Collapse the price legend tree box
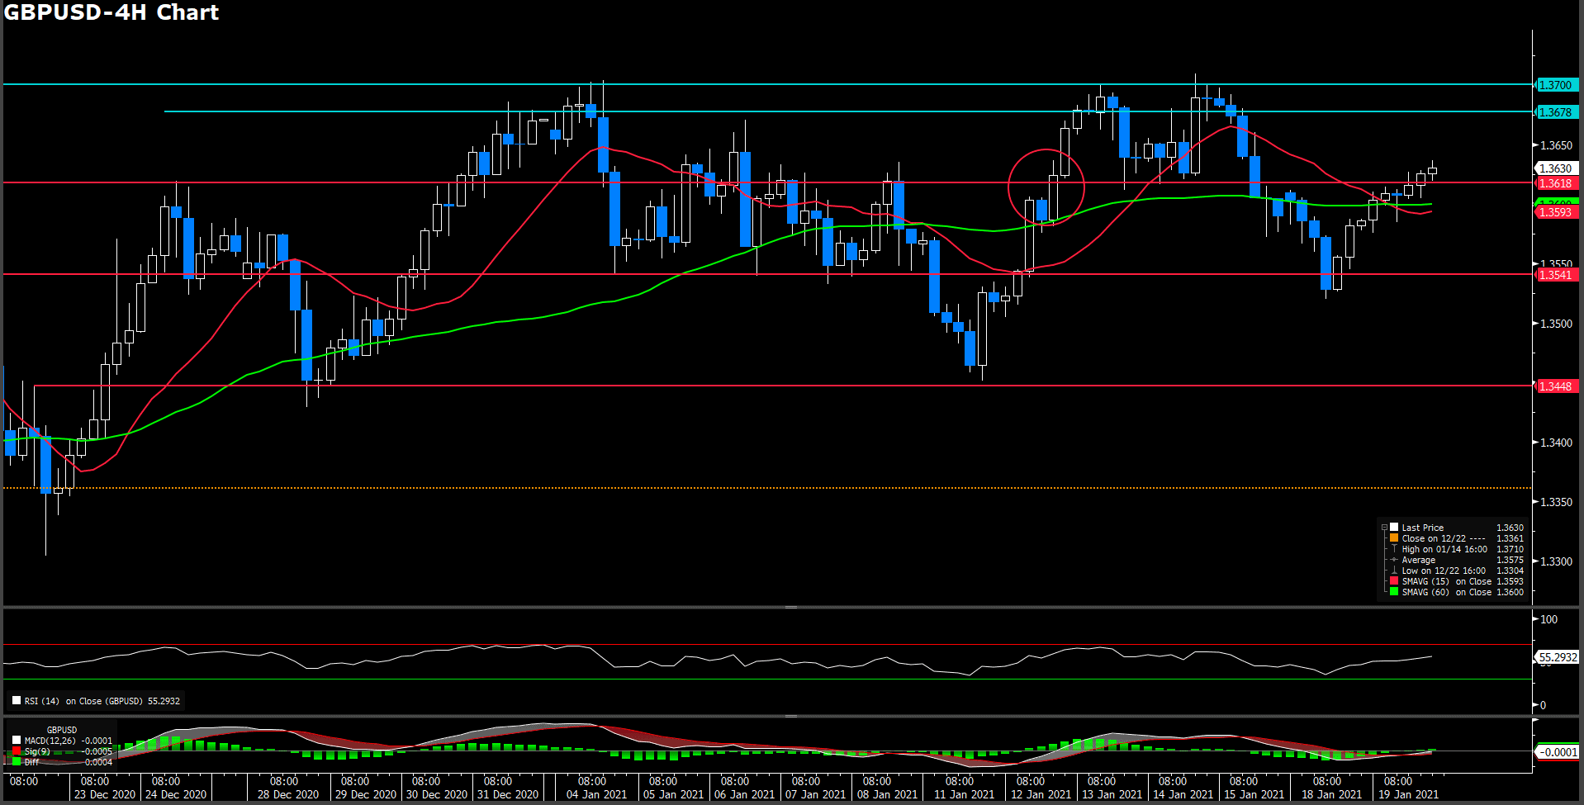 (1384, 528)
